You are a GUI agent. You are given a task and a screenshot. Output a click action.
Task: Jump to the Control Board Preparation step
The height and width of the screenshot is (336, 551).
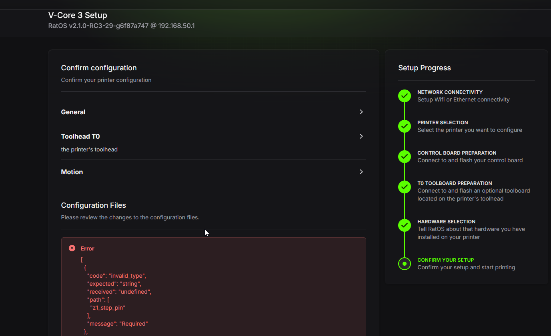click(457, 153)
